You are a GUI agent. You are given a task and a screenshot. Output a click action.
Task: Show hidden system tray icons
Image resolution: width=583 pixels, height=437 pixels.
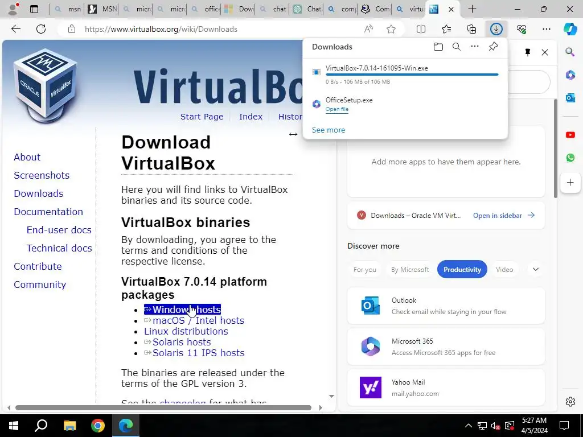tap(468, 426)
